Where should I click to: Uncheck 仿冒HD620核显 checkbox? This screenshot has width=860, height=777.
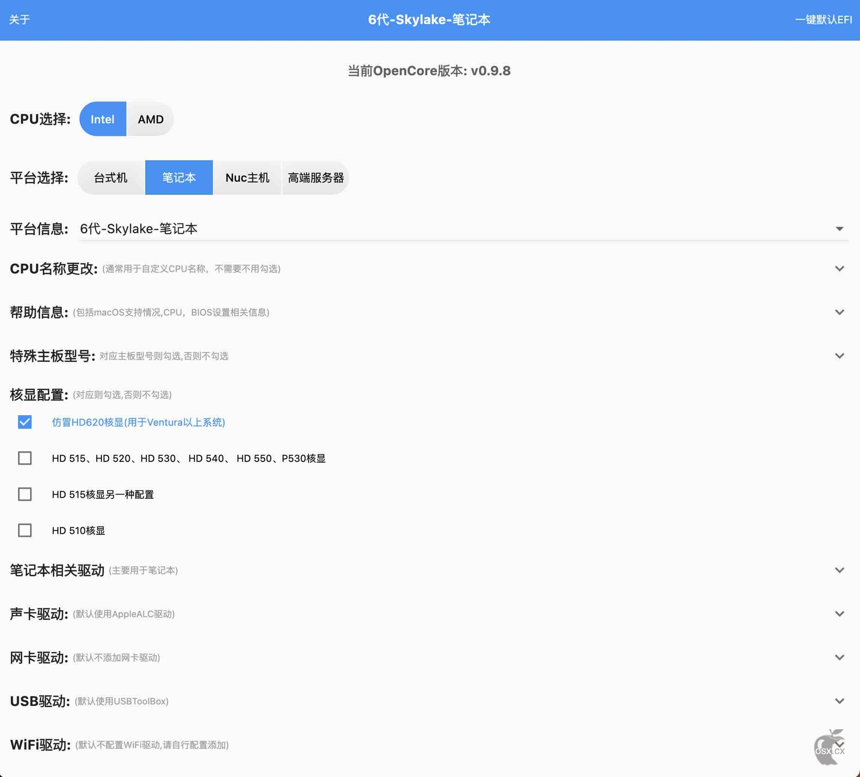click(25, 422)
